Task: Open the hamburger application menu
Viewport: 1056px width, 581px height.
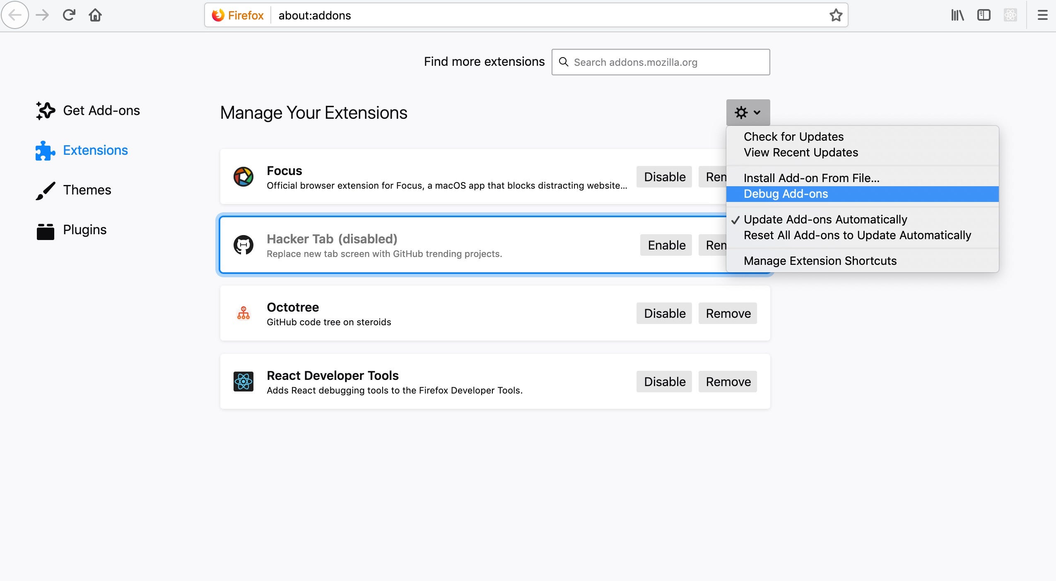Action: click(x=1042, y=15)
